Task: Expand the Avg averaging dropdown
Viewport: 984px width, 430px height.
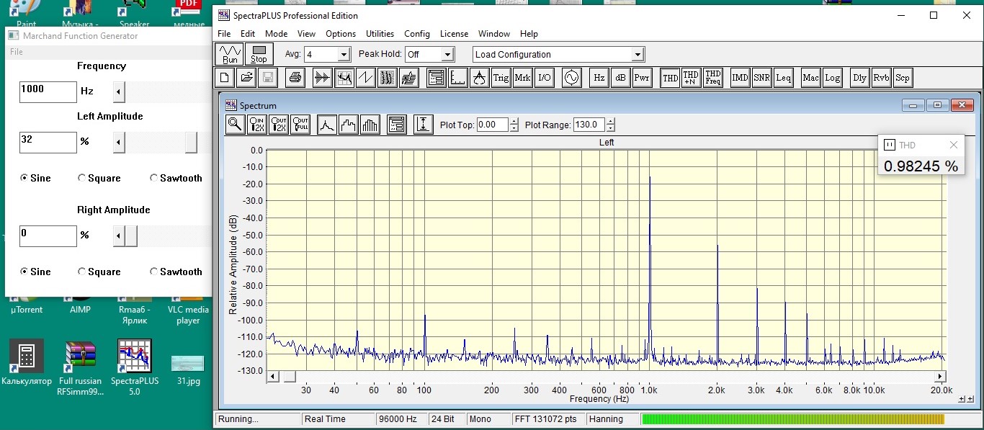Action: pyautogui.click(x=344, y=54)
